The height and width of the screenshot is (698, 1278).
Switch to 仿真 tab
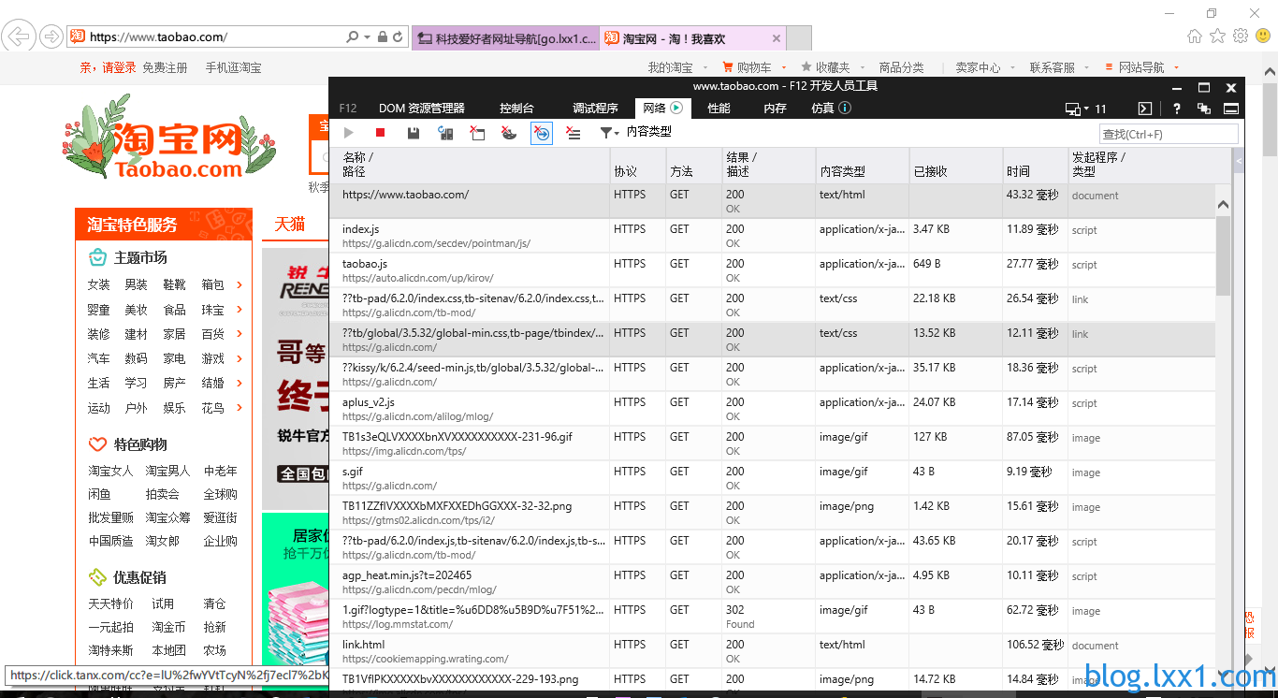click(x=831, y=109)
